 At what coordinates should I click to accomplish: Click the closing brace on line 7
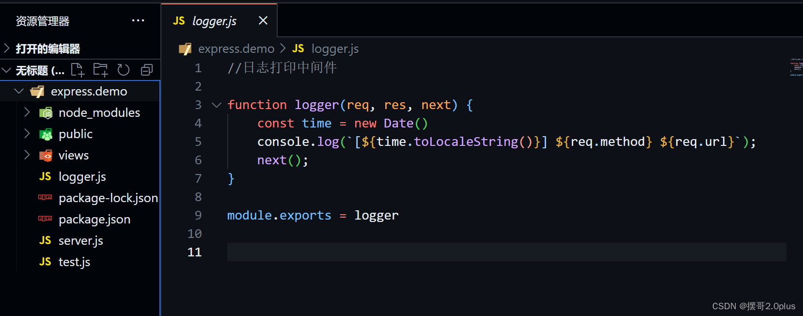231,178
